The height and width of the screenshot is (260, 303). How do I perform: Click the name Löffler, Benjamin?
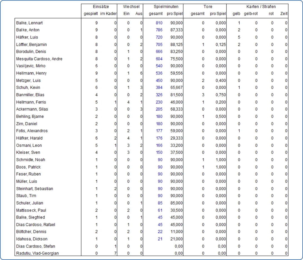click(31, 45)
